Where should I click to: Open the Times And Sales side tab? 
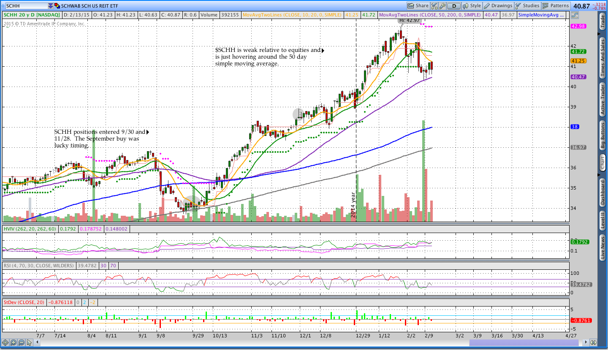(603, 57)
